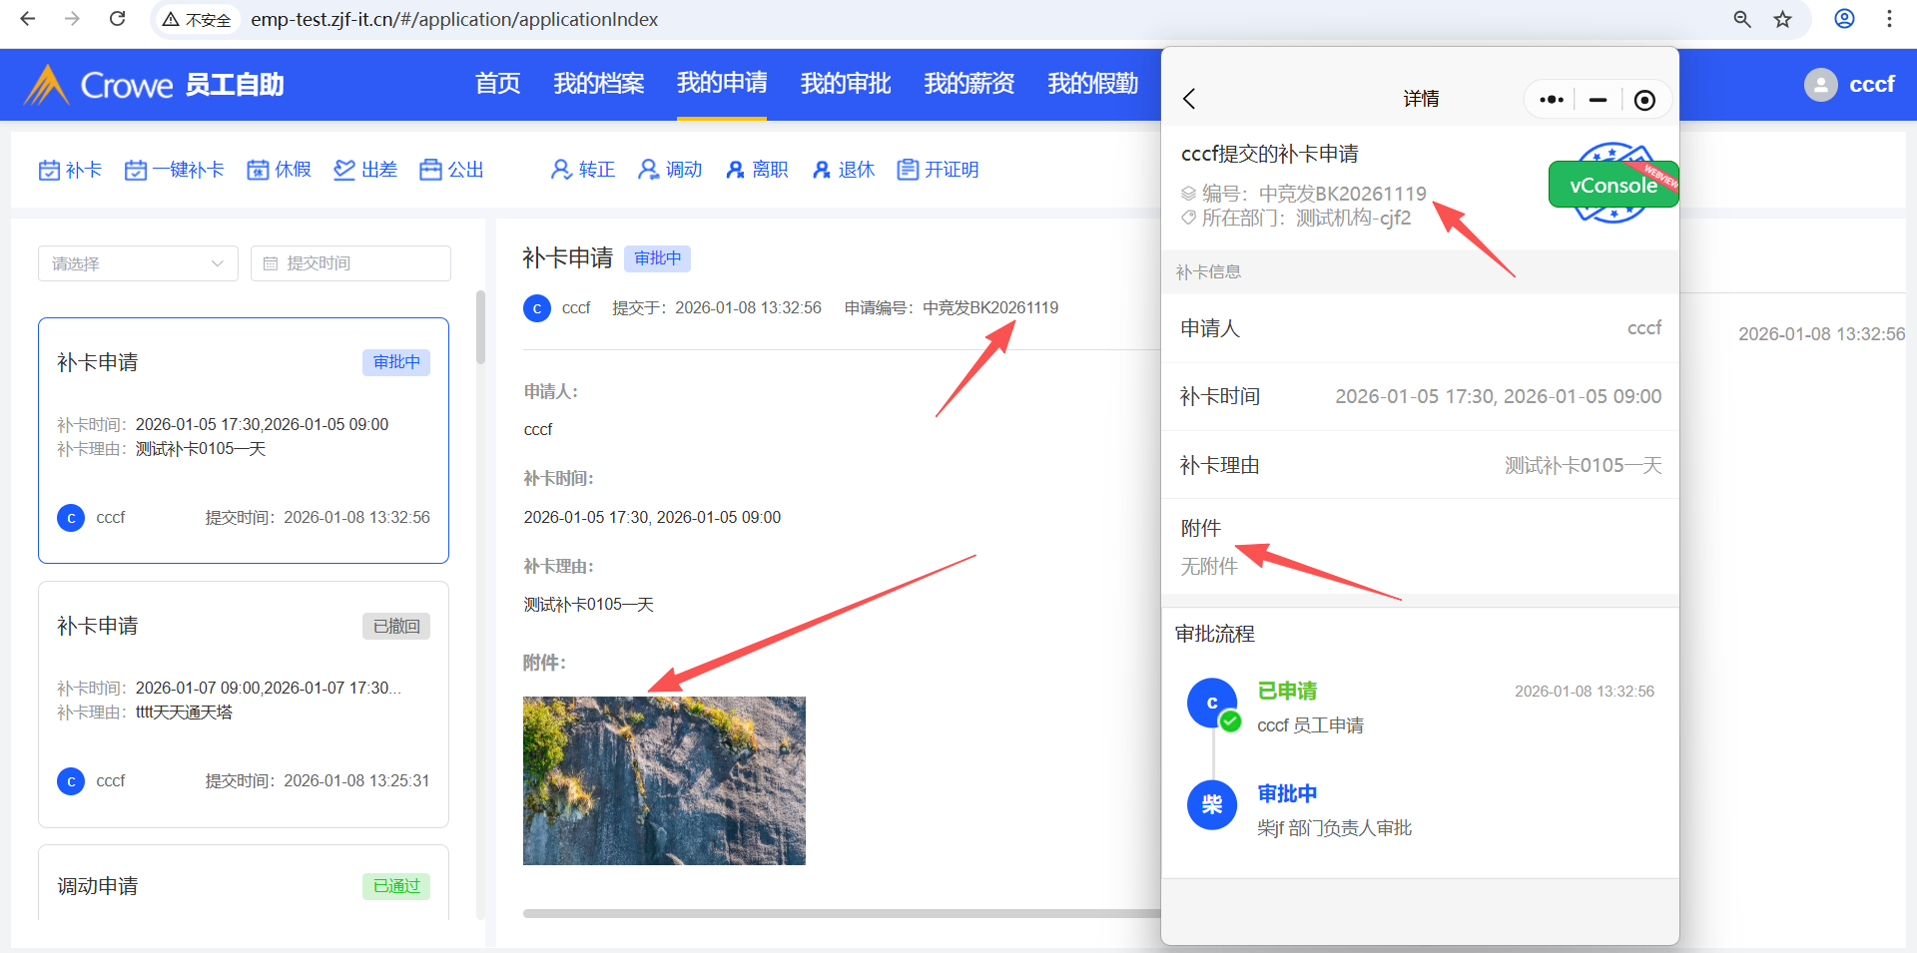
Task: Open the 转正 application
Action: (x=583, y=170)
